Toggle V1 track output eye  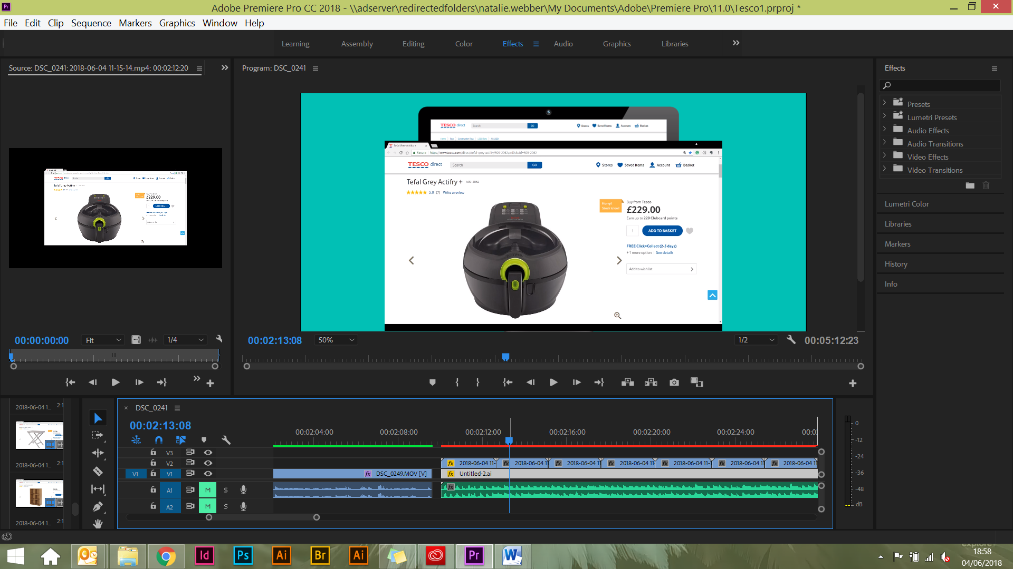pyautogui.click(x=208, y=474)
